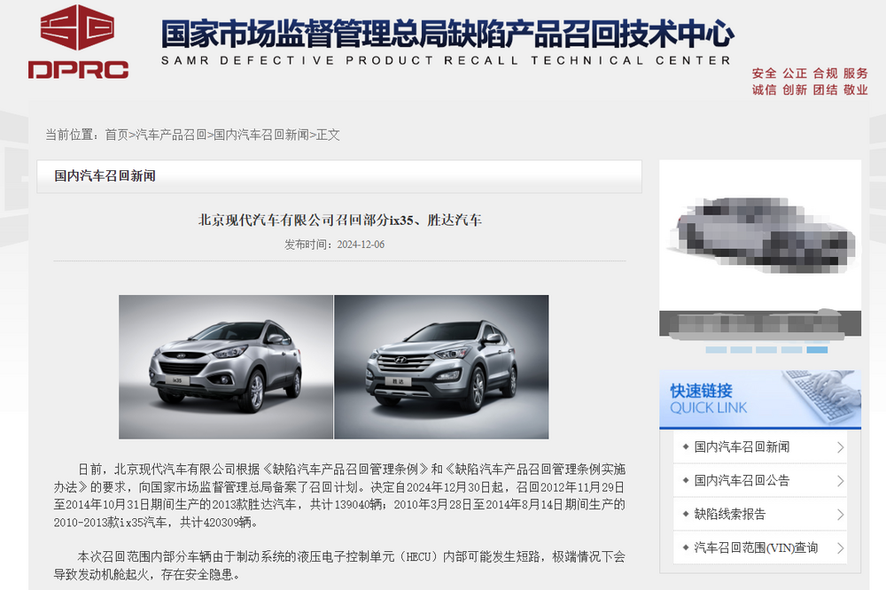
Task: Click the 快速链接 QUICK LINK banner
Action: (760, 400)
